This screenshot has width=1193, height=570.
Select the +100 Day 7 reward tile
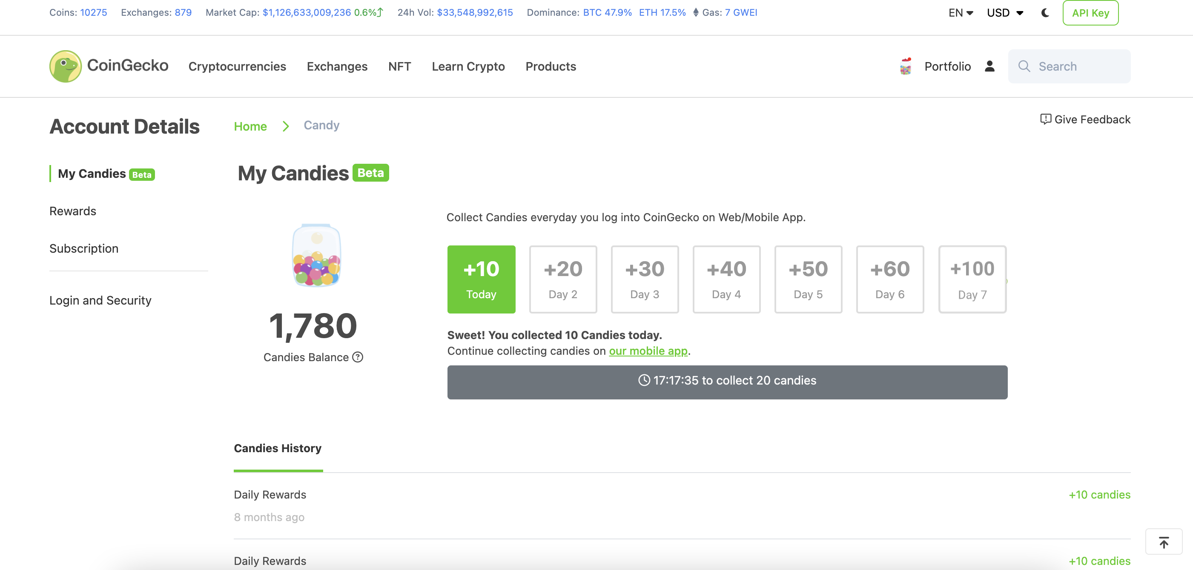(972, 279)
